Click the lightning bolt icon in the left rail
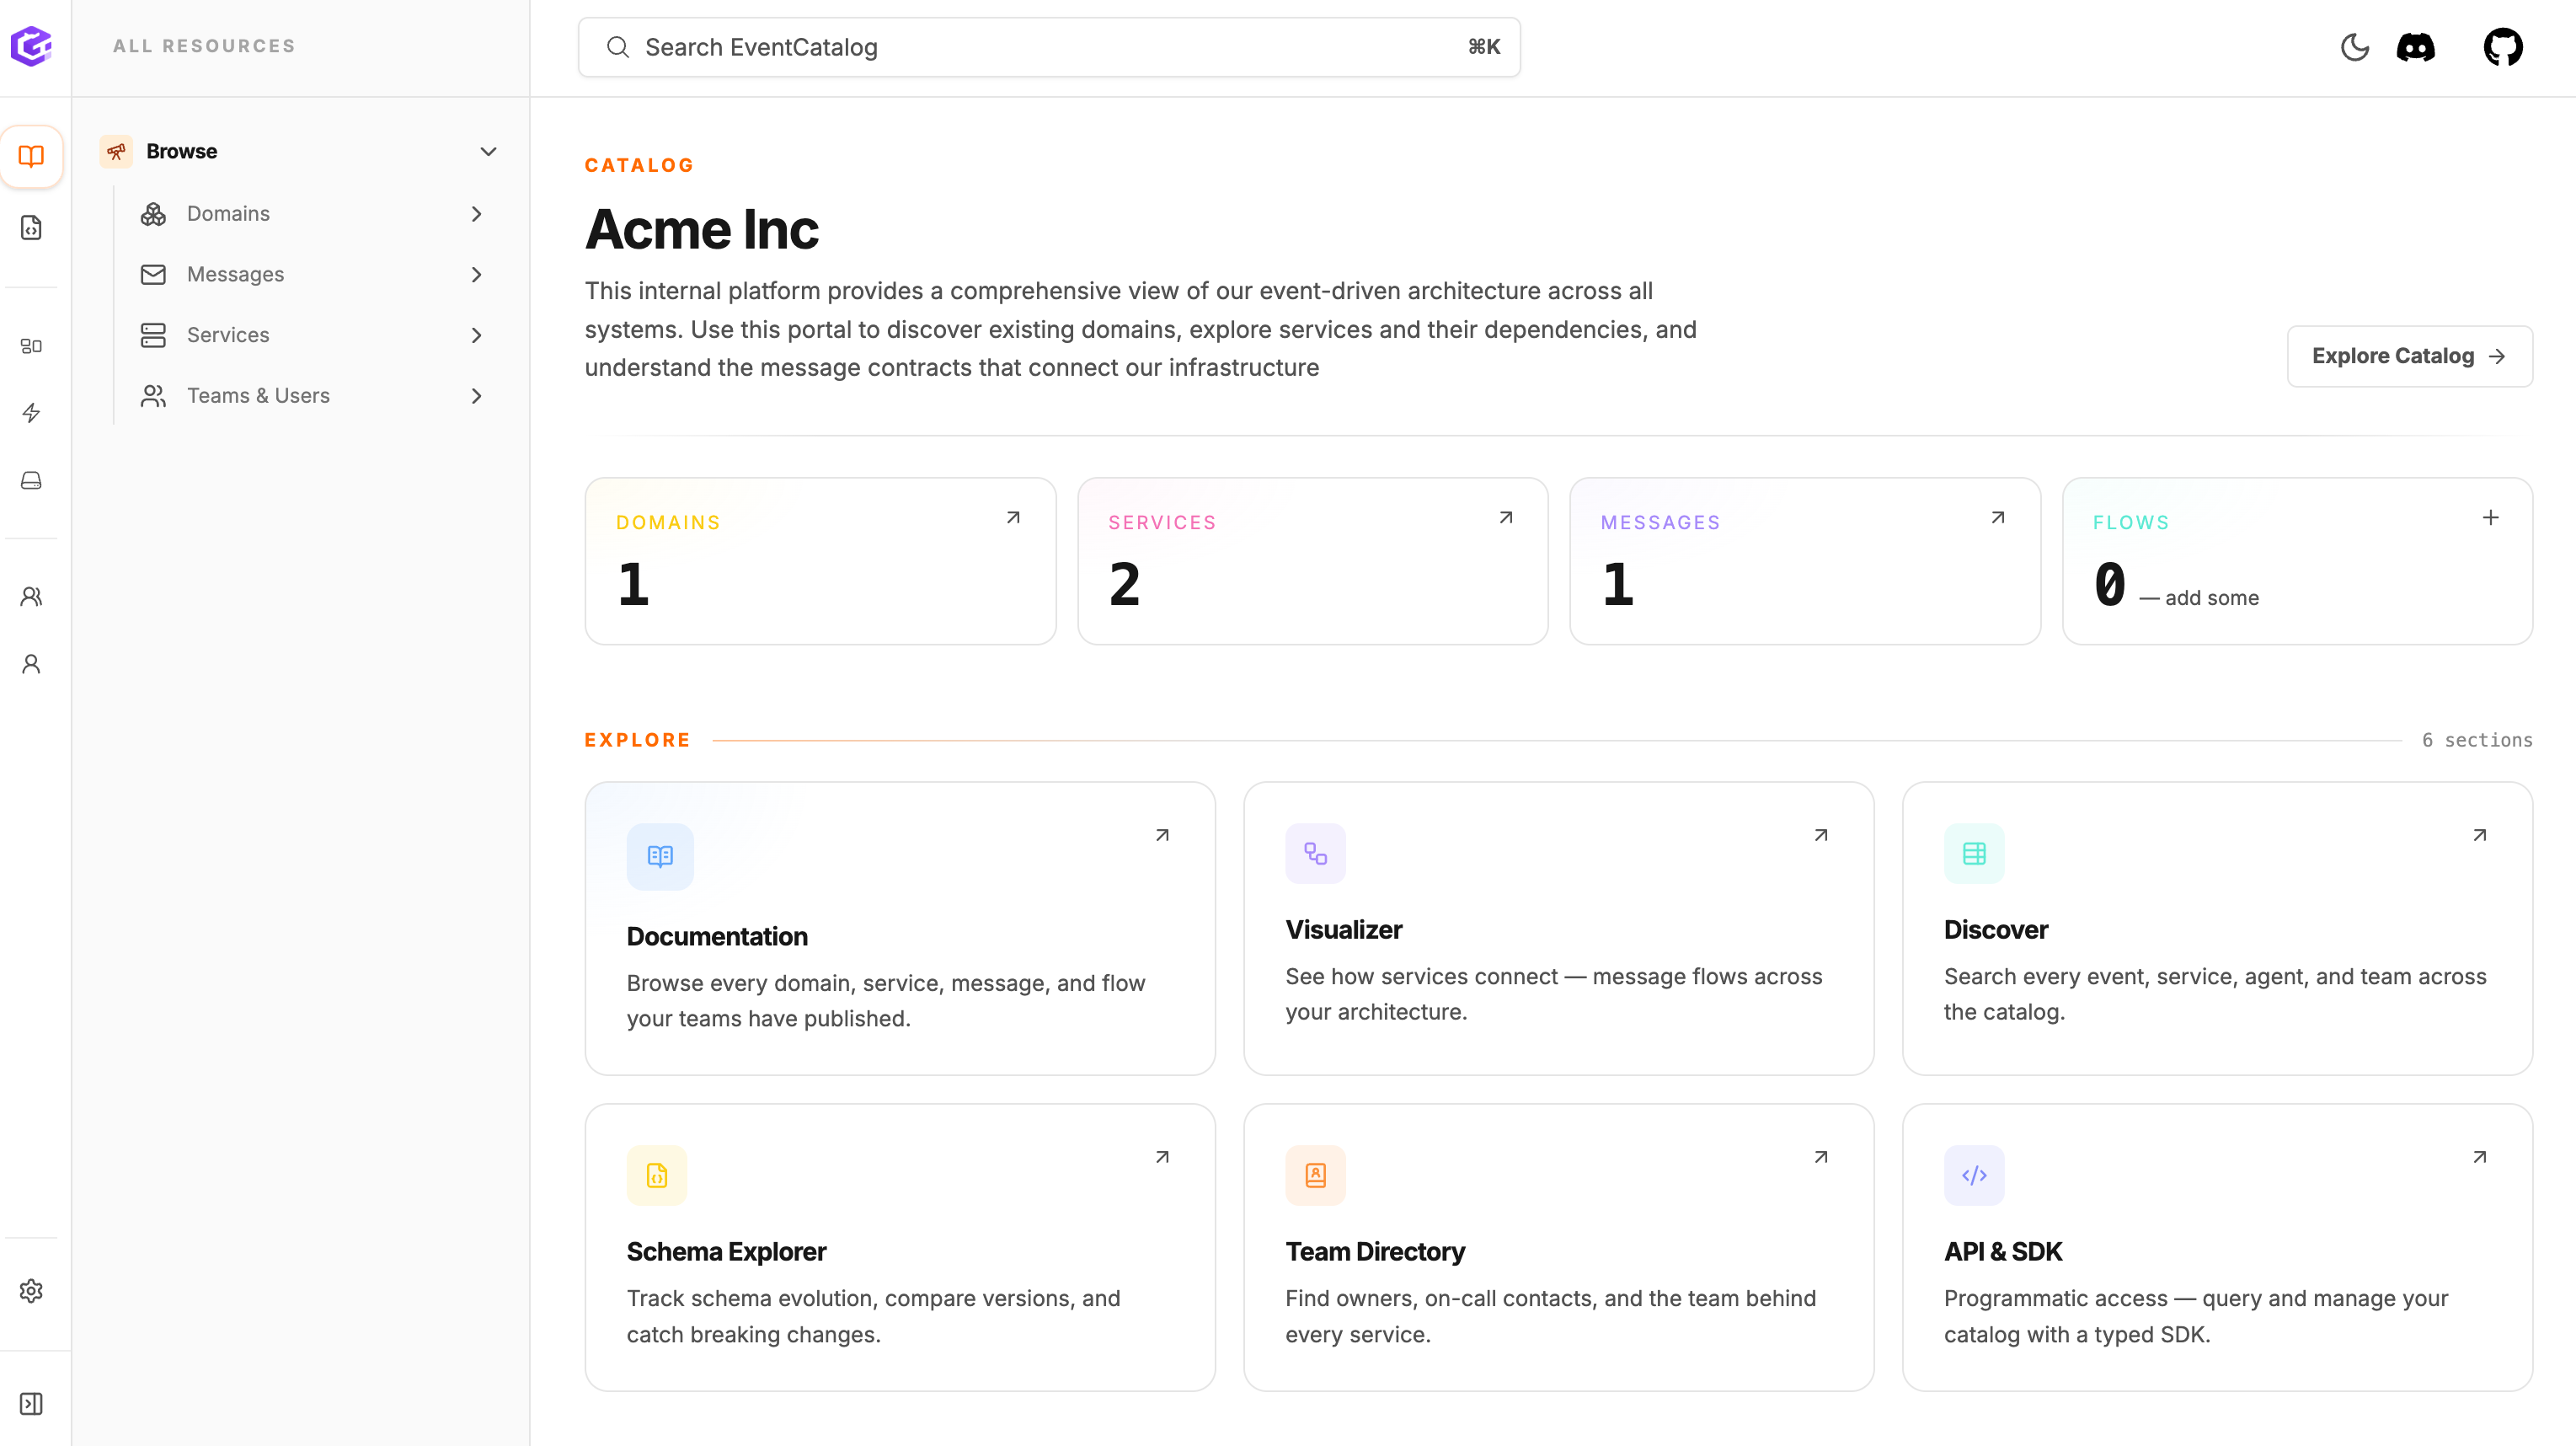 tap(31, 413)
